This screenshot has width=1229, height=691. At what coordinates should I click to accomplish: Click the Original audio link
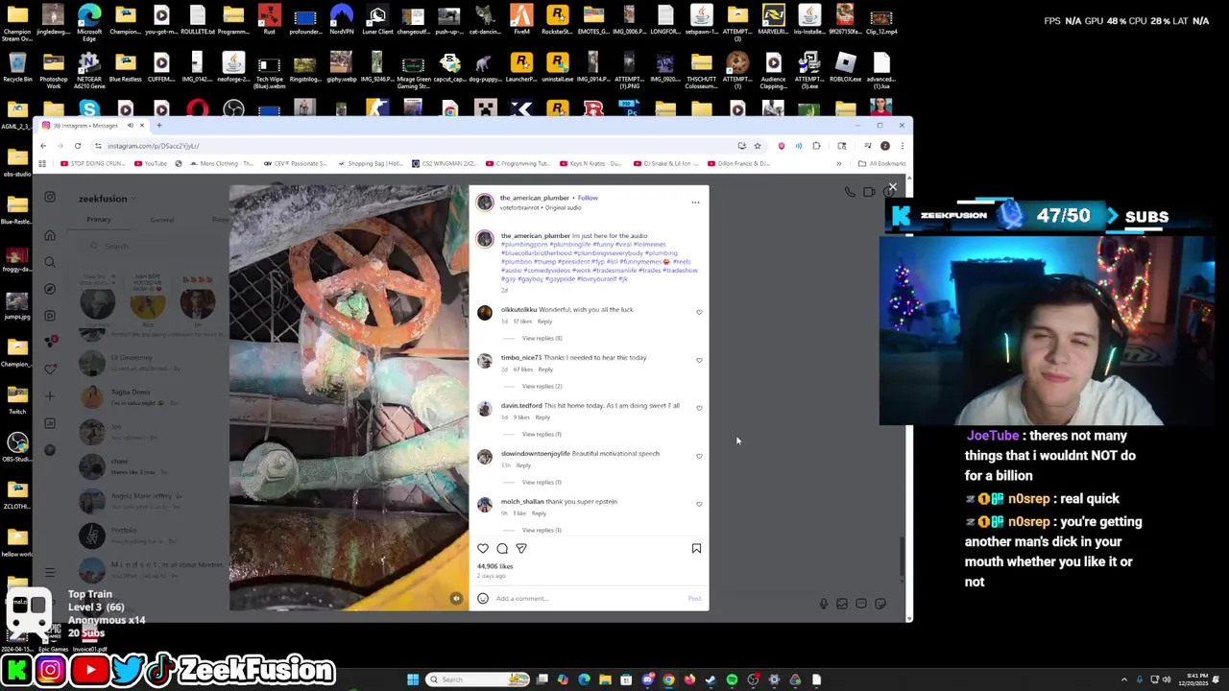(x=563, y=207)
